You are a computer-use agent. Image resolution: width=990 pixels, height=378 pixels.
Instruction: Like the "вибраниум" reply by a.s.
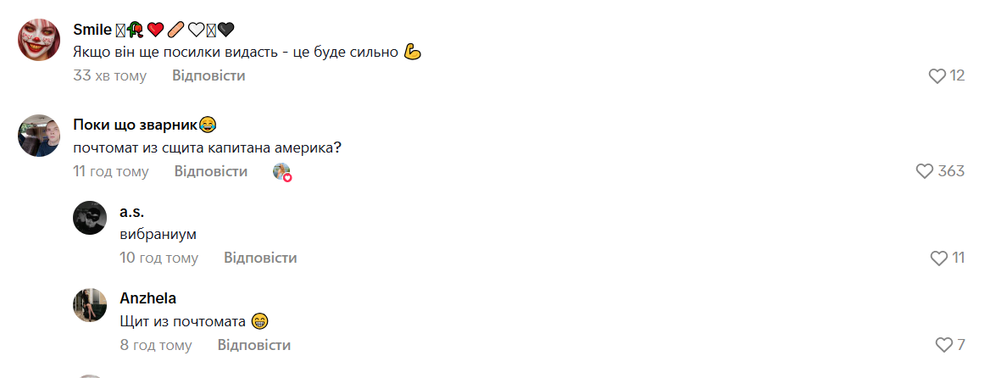click(x=938, y=258)
